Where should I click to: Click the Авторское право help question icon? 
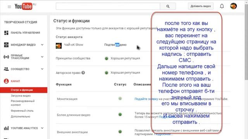point(83,73)
